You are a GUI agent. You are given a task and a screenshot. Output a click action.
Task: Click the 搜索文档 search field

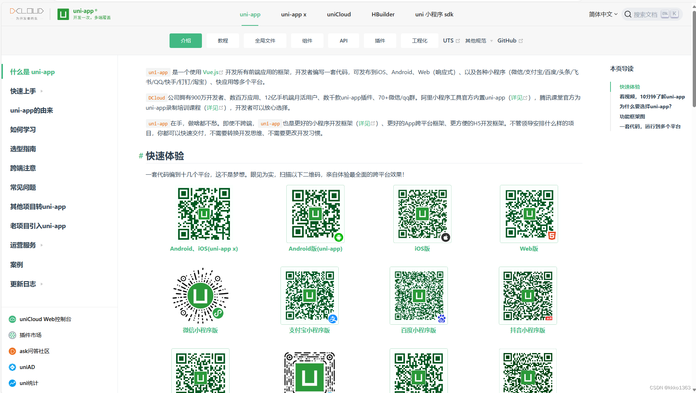(x=652, y=14)
